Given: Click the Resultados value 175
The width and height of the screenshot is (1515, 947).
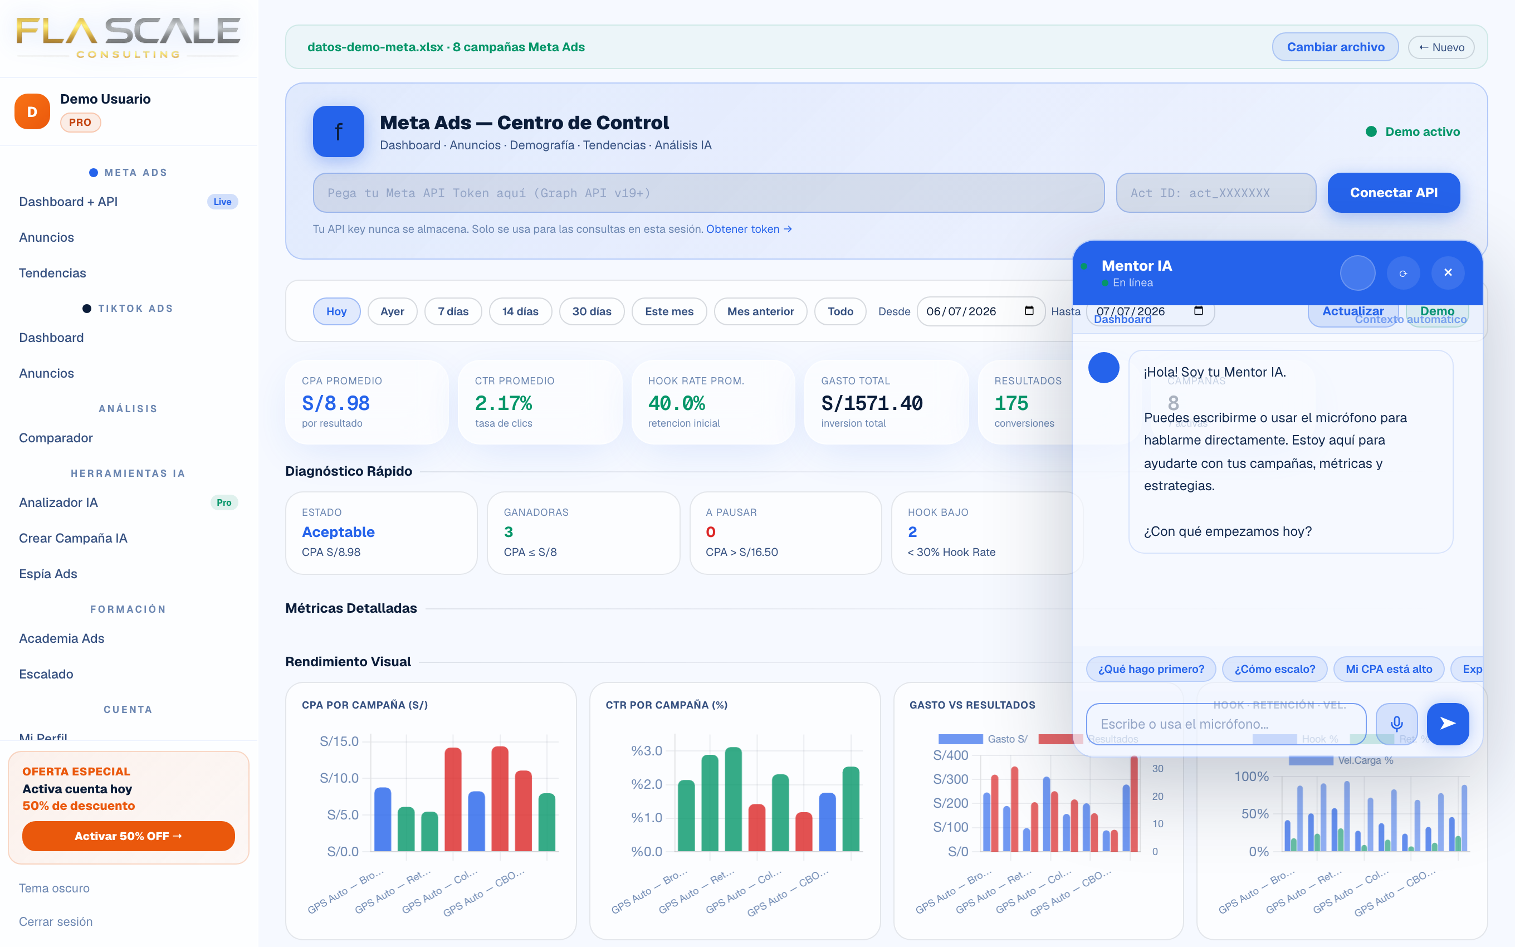Looking at the screenshot, I should tap(1011, 403).
